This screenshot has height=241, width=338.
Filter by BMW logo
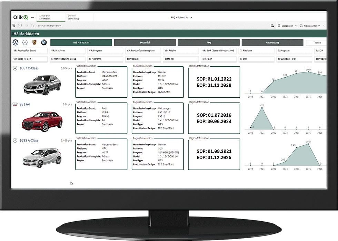44,42
